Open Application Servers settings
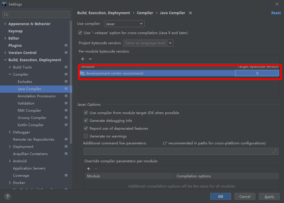 [29, 168]
